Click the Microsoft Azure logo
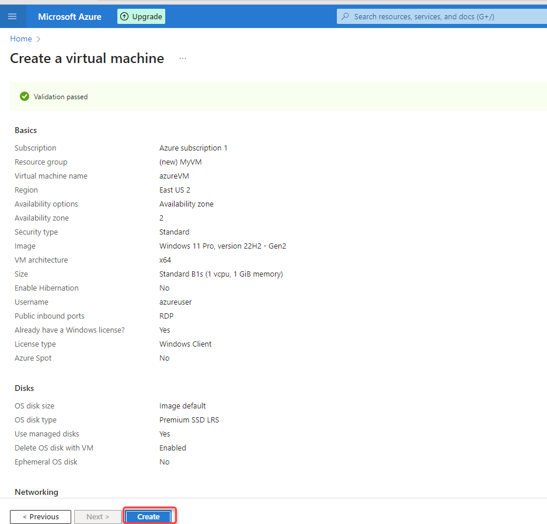 pyautogui.click(x=69, y=16)
